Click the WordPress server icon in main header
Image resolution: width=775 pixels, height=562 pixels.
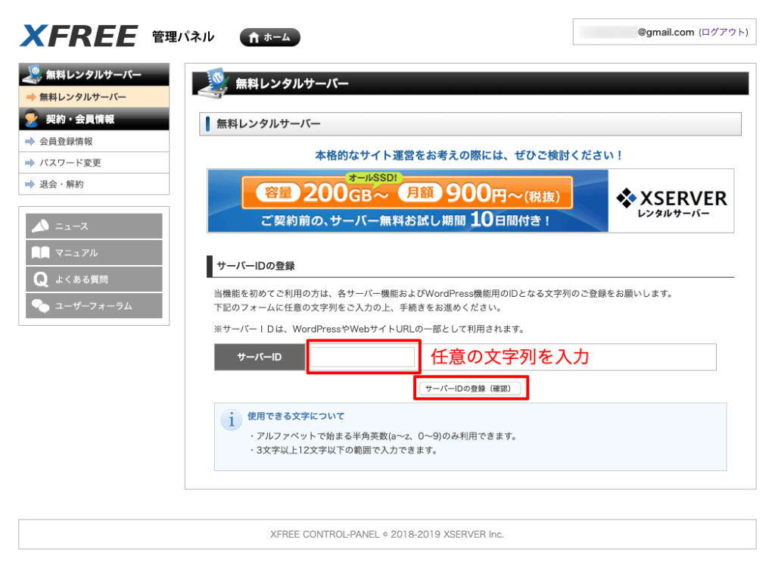pyautogui.click(x=213, y=83)
